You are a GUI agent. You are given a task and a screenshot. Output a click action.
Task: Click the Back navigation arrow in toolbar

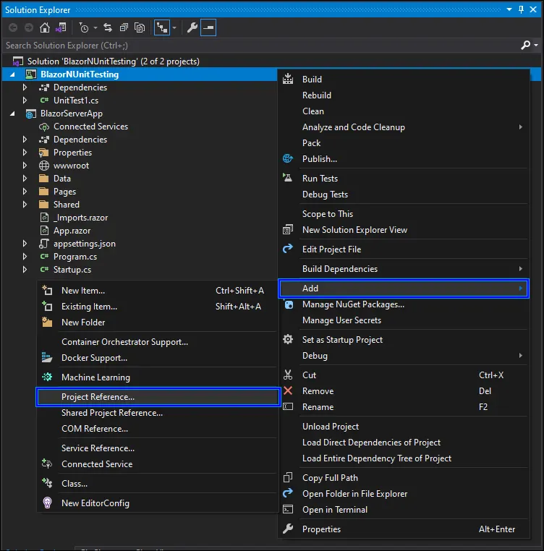pyautogui.click(x=13, y=27)
